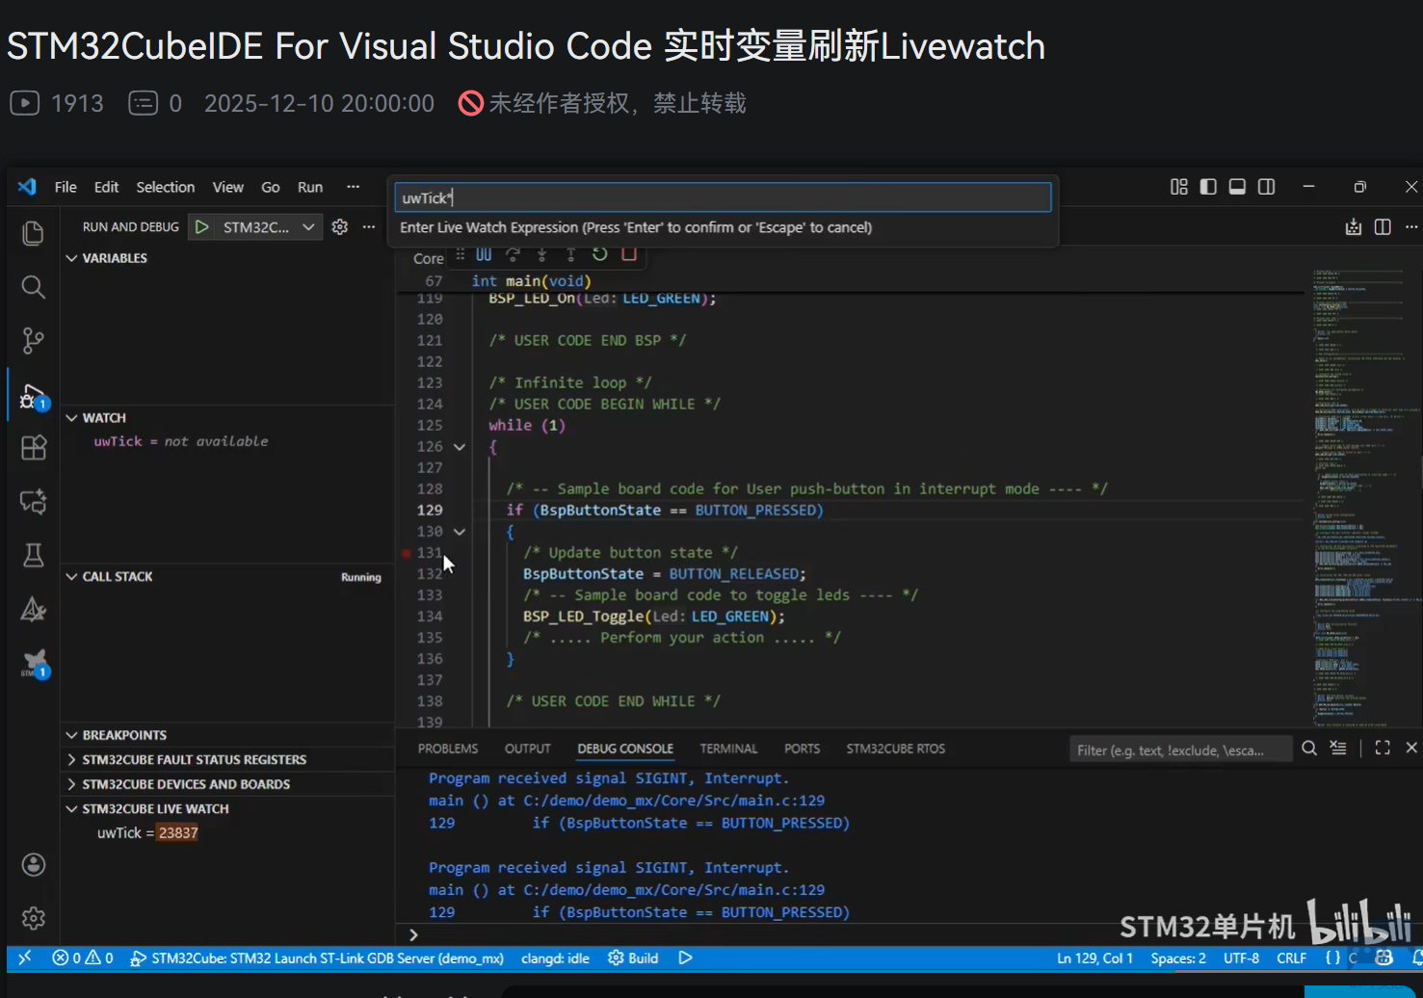Click the Copilot icon in status bar

(1384, 958)
